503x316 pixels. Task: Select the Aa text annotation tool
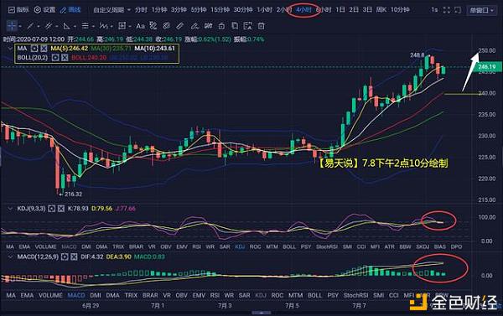[140, 26]
